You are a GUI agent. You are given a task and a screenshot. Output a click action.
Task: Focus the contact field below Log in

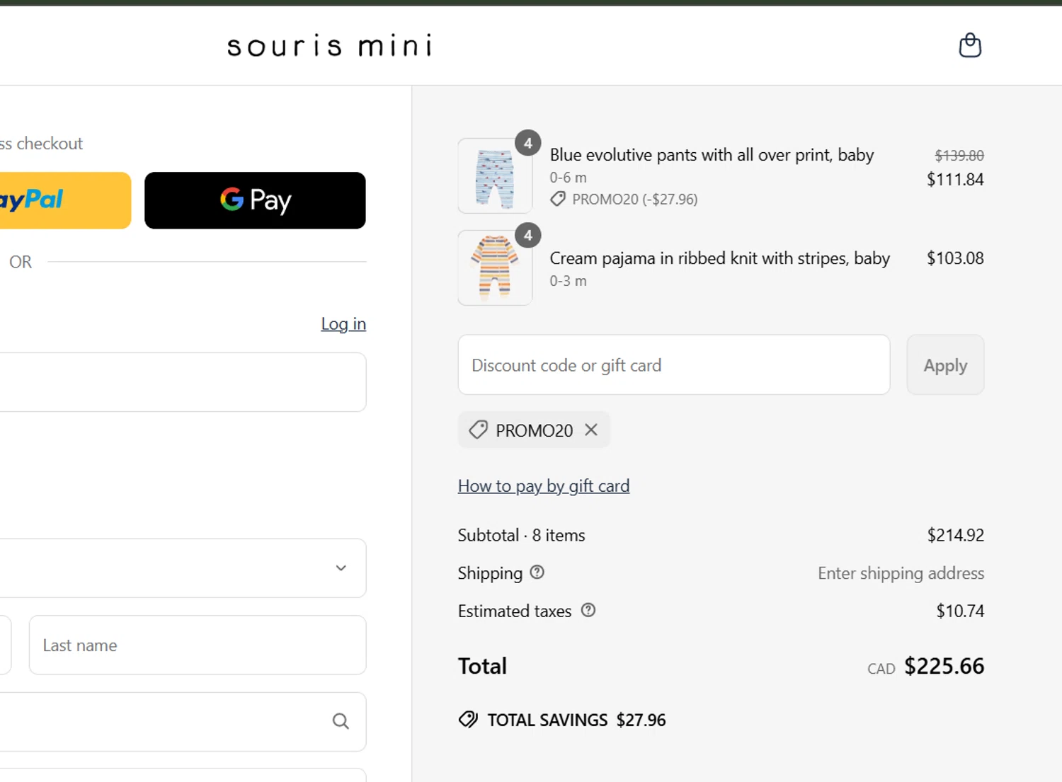[183, 382]
